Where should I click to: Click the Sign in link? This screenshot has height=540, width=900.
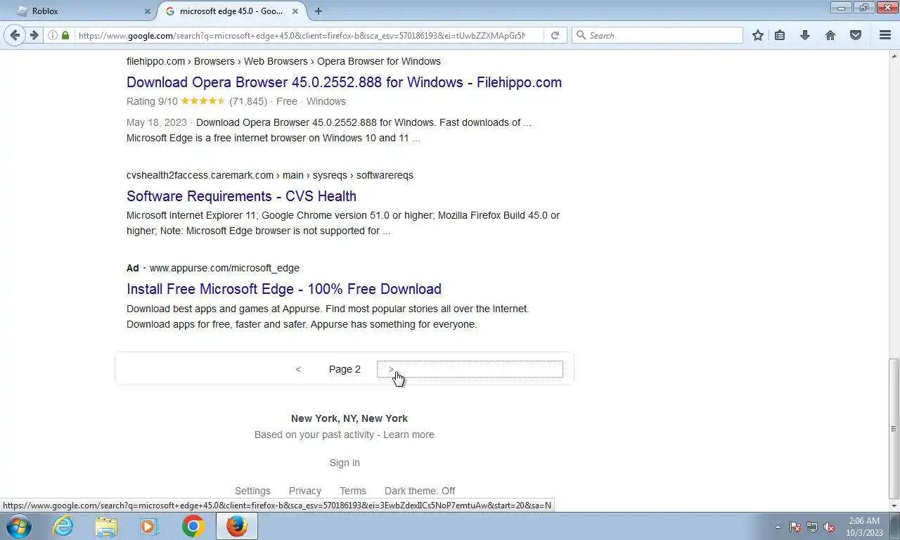pos(345,463)
